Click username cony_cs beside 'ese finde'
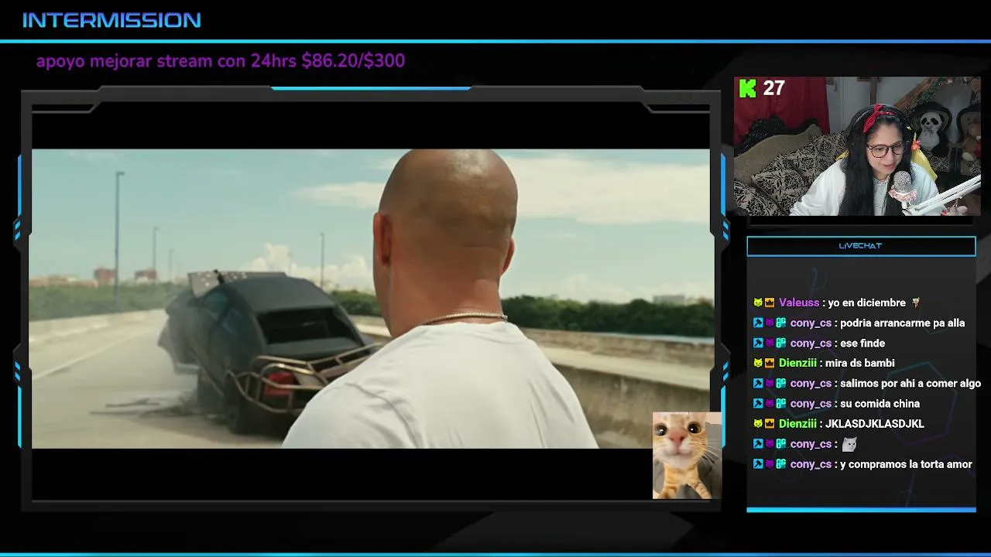 click(x=811, y=343)
